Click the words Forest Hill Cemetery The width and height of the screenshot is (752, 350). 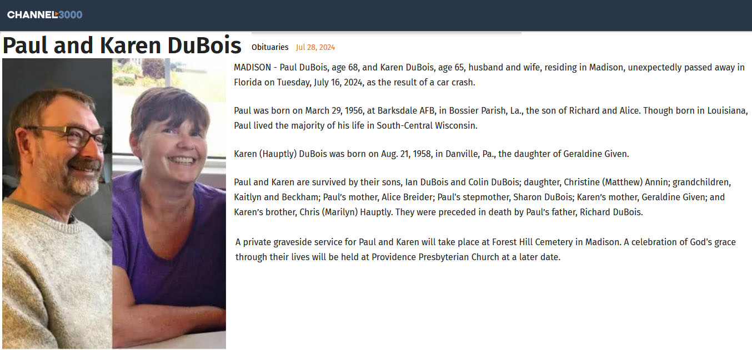click(x=528, y=242)
